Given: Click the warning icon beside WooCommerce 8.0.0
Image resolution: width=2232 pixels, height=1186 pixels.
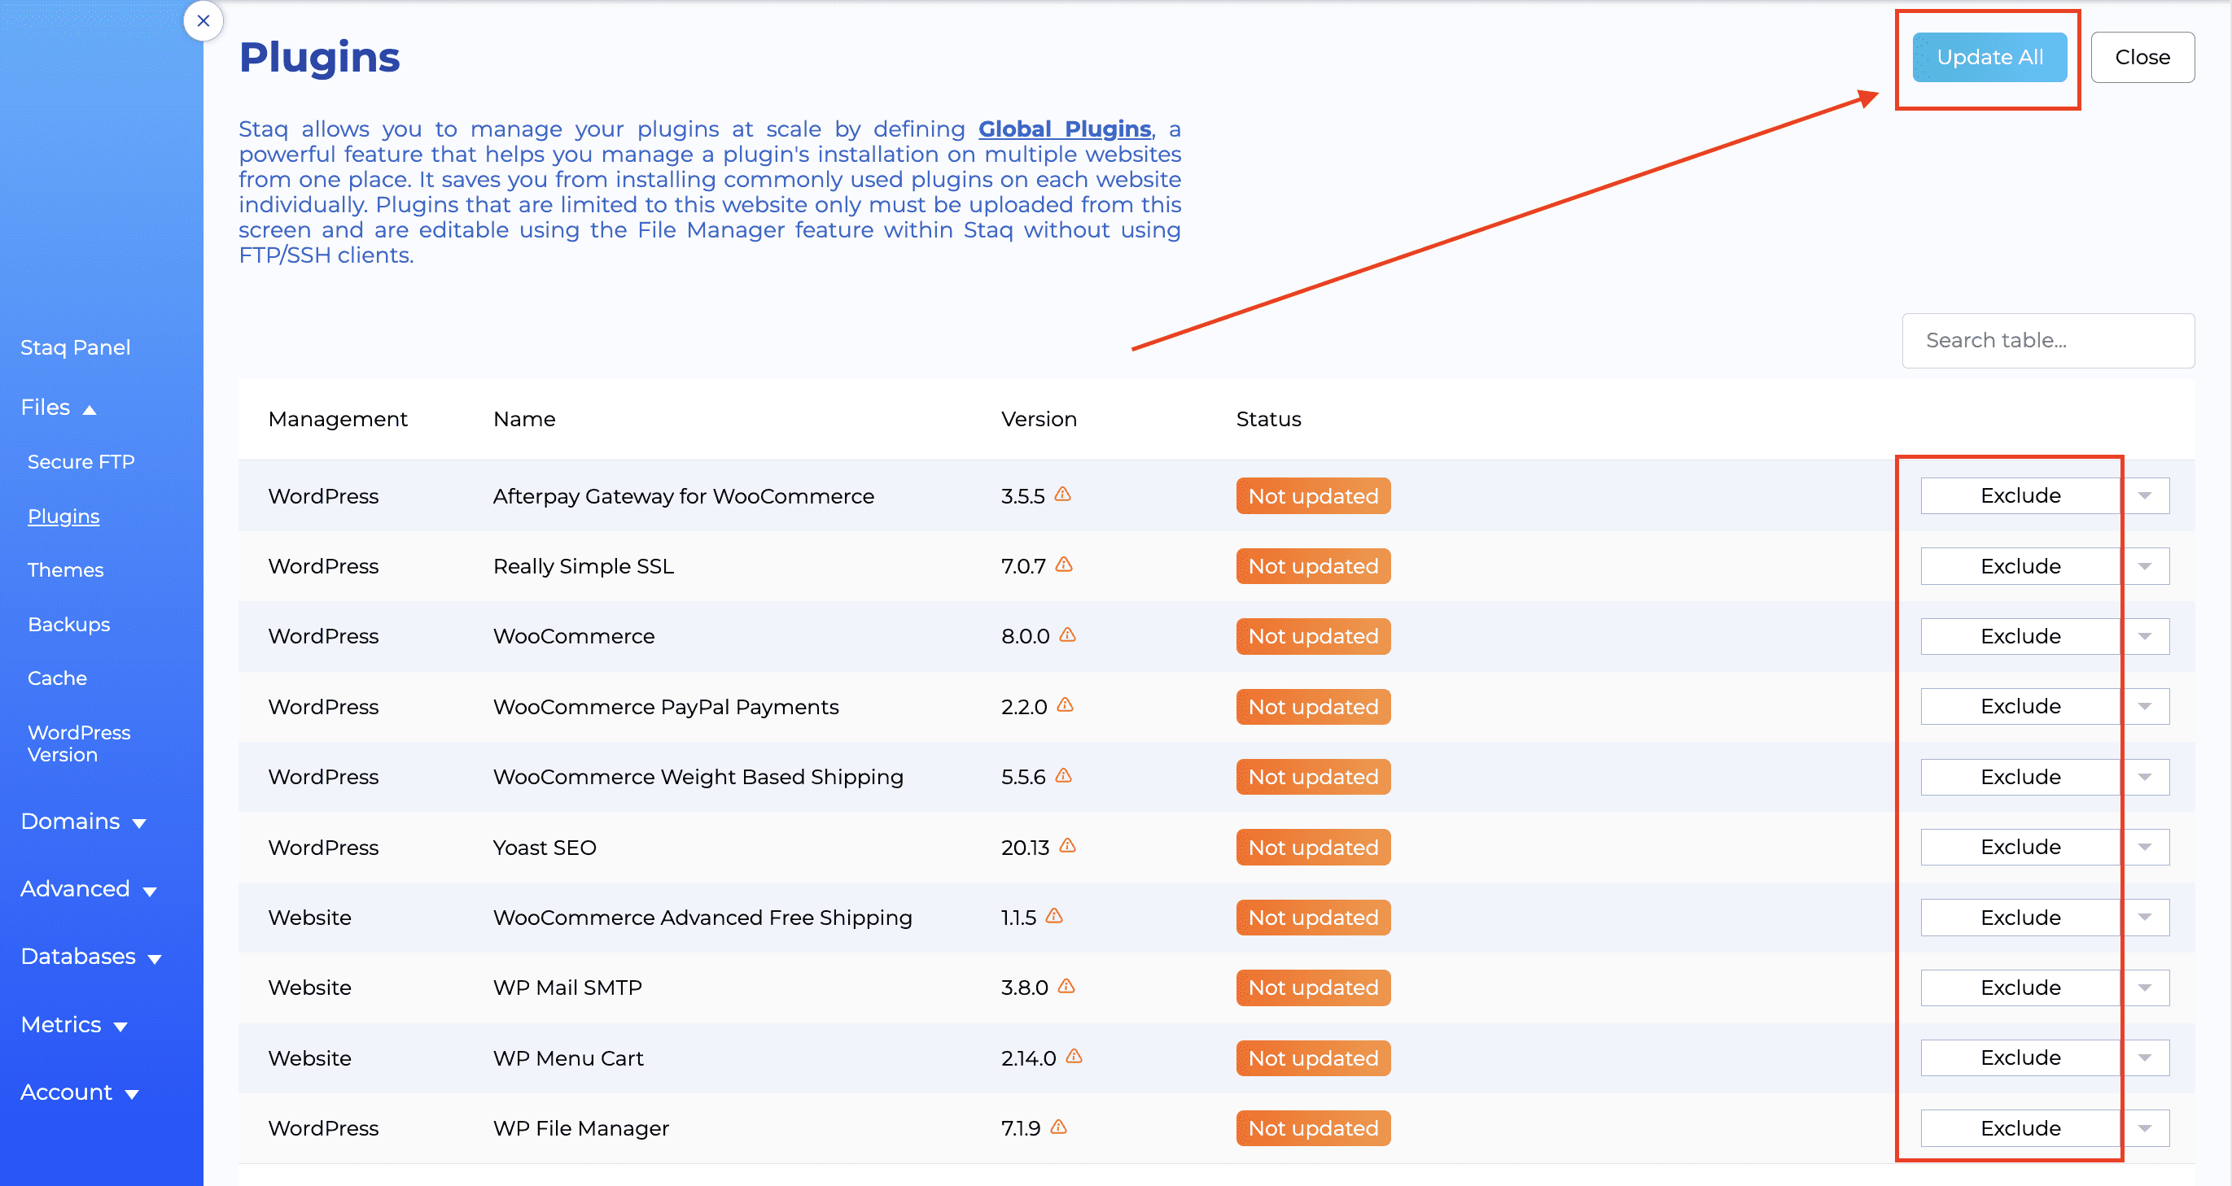Looking at the screenshot, I should pos(1068,635).
